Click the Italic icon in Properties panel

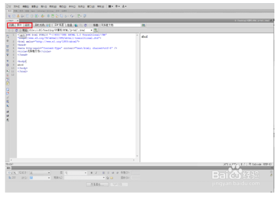pos(96,173)
